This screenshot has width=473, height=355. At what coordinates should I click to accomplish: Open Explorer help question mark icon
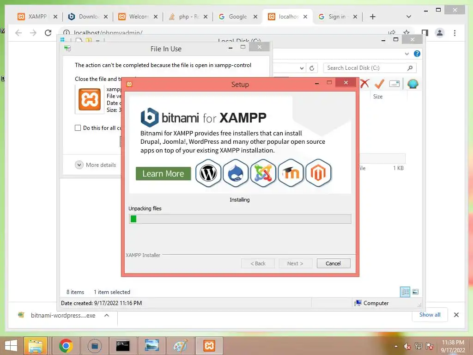[x=417, y=54]
